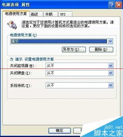
Task: Go to 电源使用方案 tab
Action: [x=16, y=14]
